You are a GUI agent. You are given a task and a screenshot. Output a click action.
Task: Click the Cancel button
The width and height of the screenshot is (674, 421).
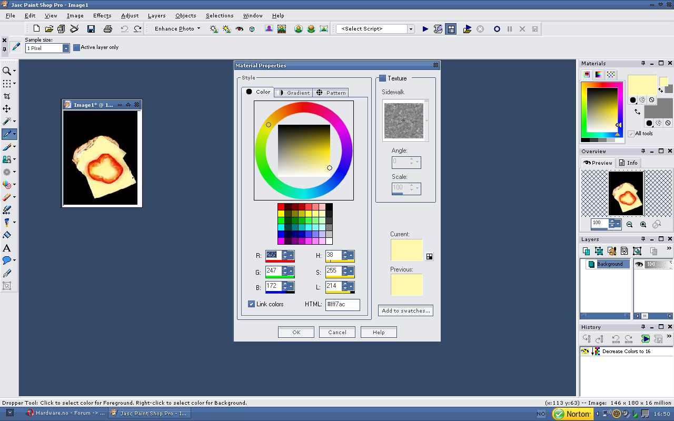[x=337, y=332]
